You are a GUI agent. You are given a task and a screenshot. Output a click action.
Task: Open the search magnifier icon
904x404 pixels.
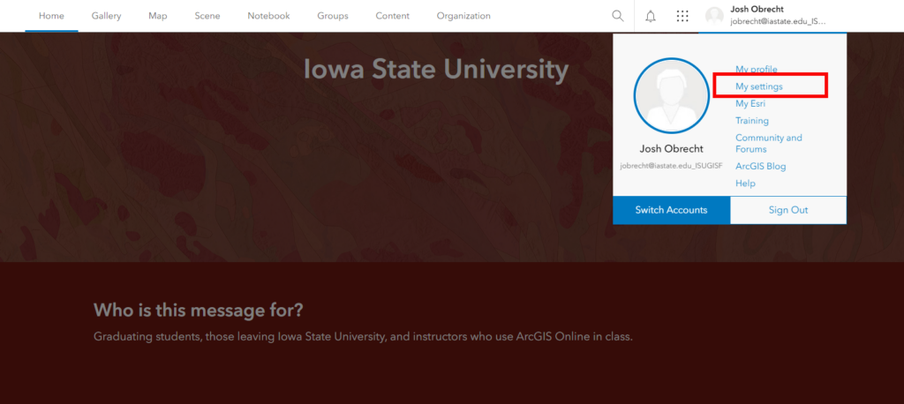coord(617,16)
